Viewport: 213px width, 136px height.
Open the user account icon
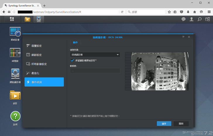(191, 19)
